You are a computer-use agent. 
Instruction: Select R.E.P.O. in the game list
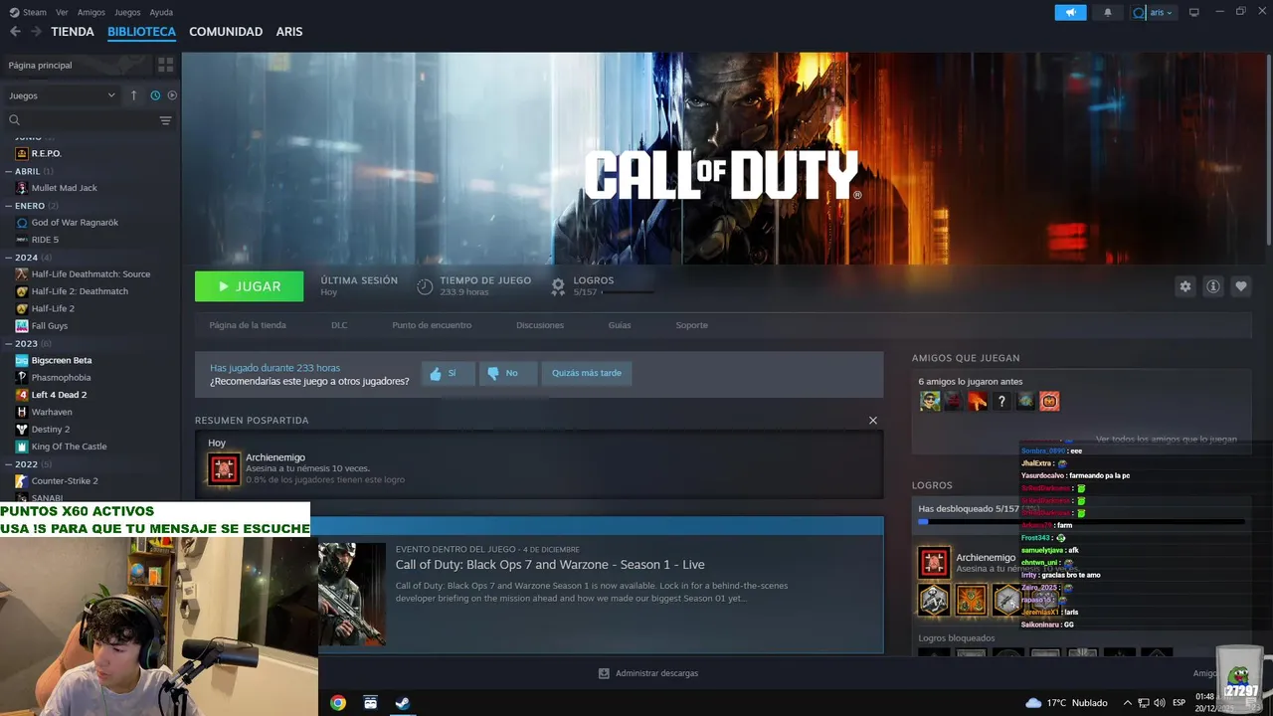pyautogui.click(x=46, y=153)
